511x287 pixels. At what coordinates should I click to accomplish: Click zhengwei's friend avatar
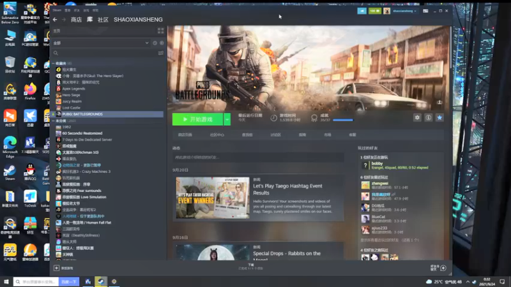365,185
